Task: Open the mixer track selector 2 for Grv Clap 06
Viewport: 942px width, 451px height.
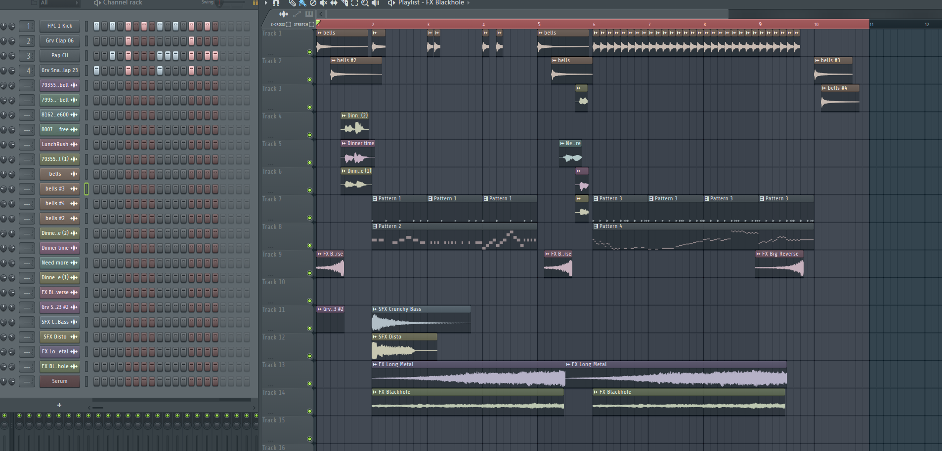Action: (x=27, y=41)
